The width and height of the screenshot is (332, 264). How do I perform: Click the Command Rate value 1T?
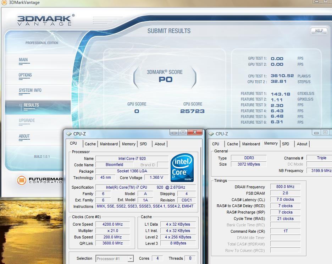click(x=285, y=231)
